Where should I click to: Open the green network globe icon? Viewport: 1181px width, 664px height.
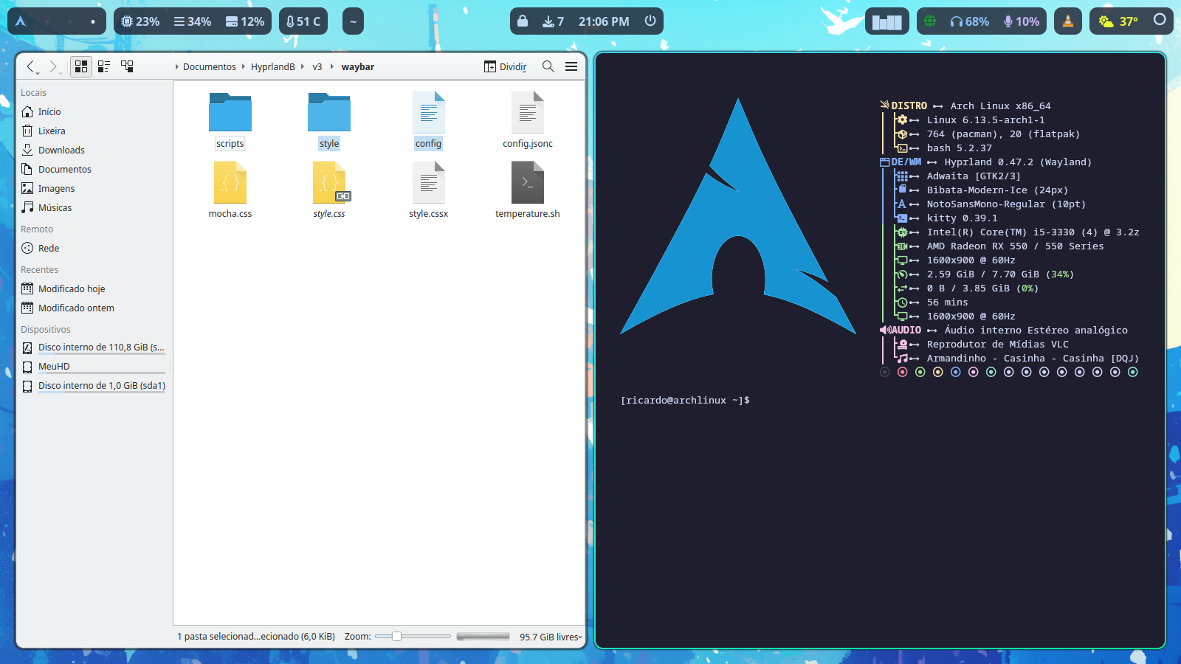tap(931, 21)
